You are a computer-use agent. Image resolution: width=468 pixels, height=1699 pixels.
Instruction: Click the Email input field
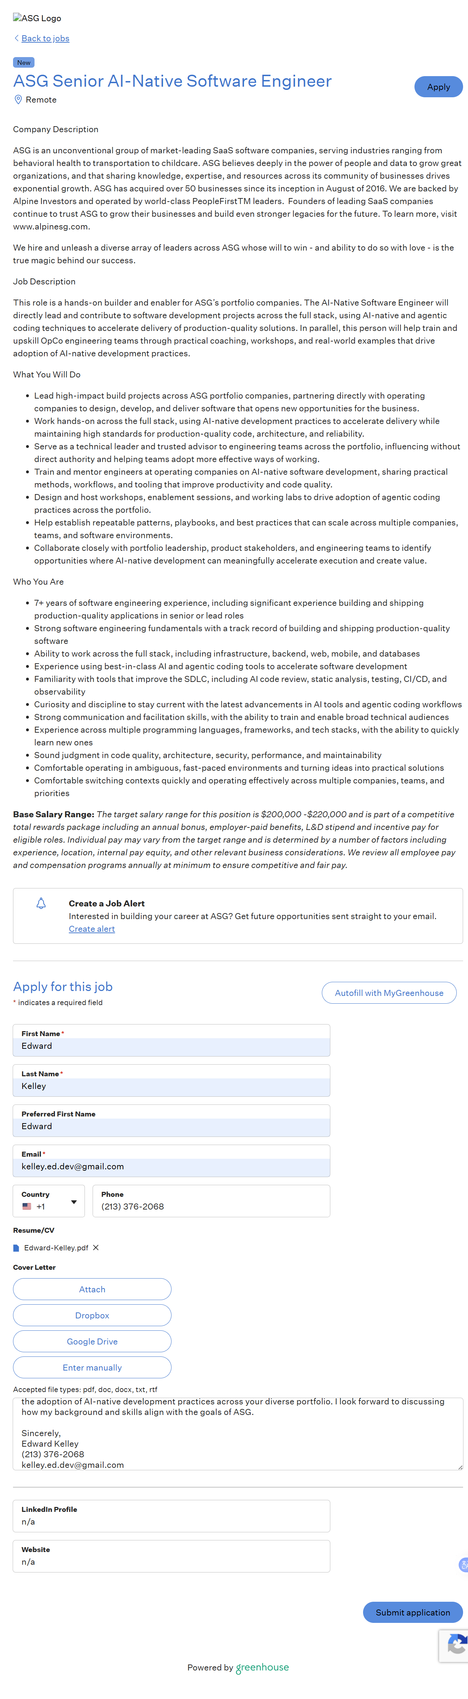pos(171,1167)
